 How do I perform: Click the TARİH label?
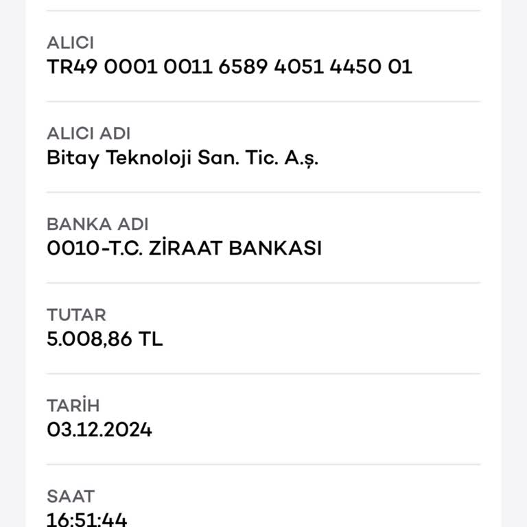(x=73, y=406)
